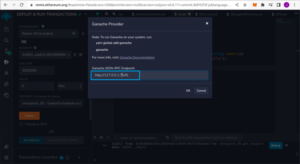Zoom in the editor font
This screenshot has height=164, width=300.
114,14
